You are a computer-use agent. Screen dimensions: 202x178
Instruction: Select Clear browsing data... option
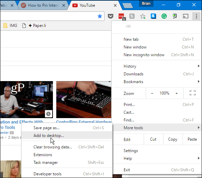(67, 147)
